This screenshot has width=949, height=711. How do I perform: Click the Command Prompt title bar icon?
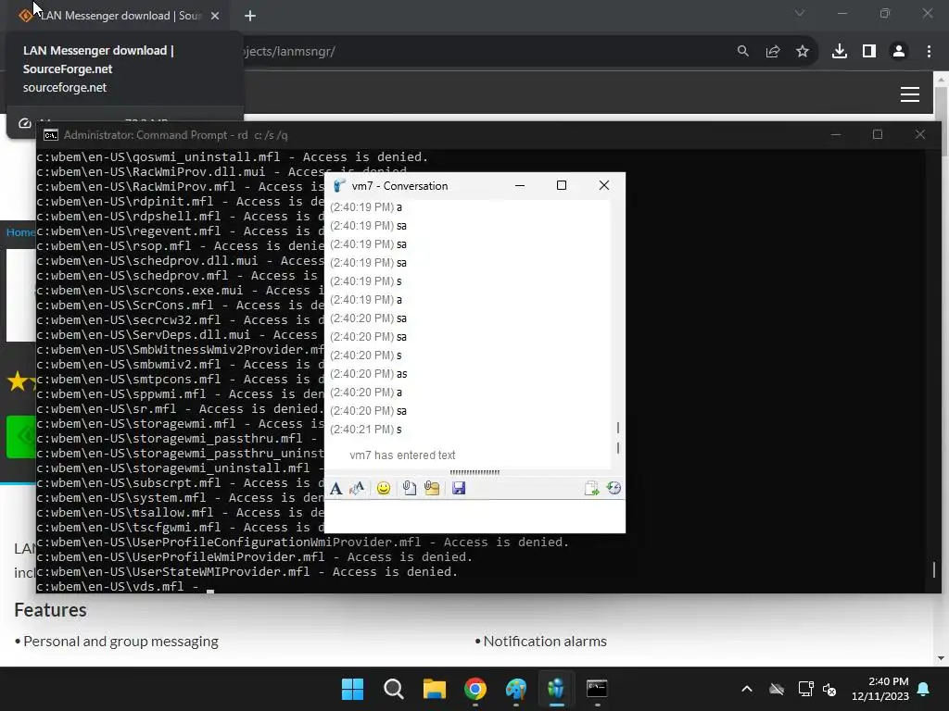pos(51,135)
